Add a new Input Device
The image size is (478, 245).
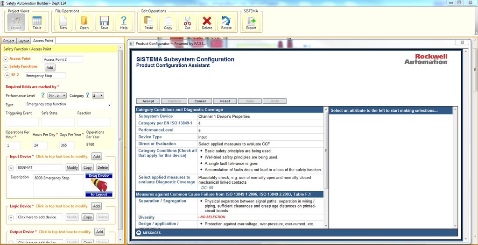pyautogui.click(x=97, y=157)
